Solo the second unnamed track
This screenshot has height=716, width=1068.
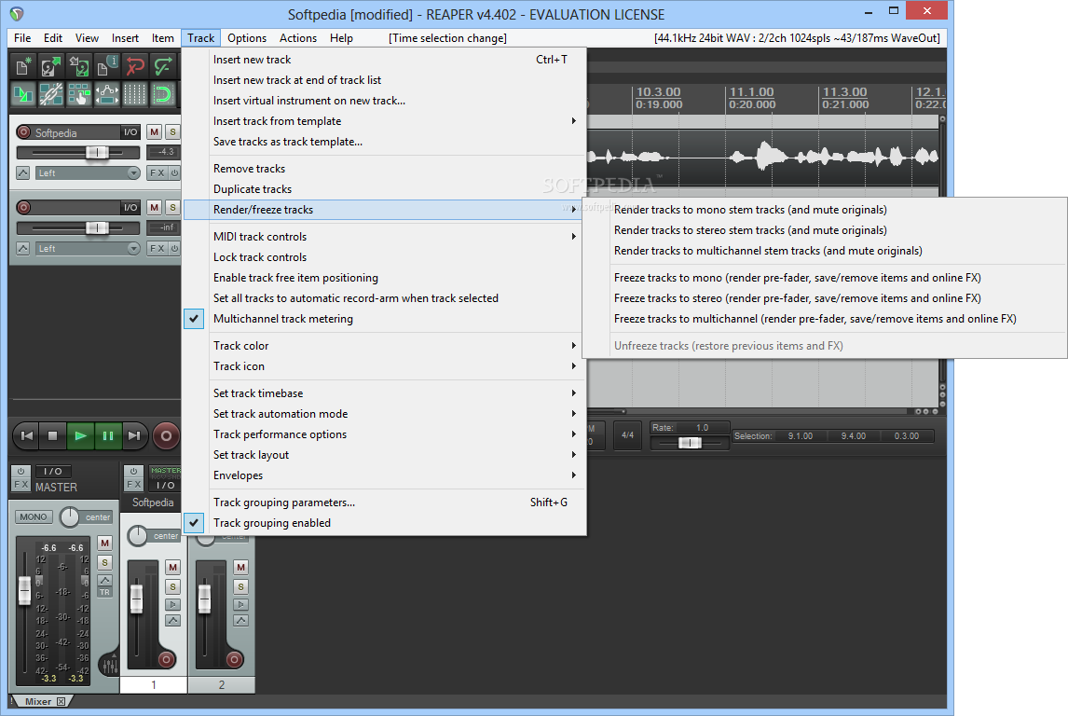pos(173,207)
